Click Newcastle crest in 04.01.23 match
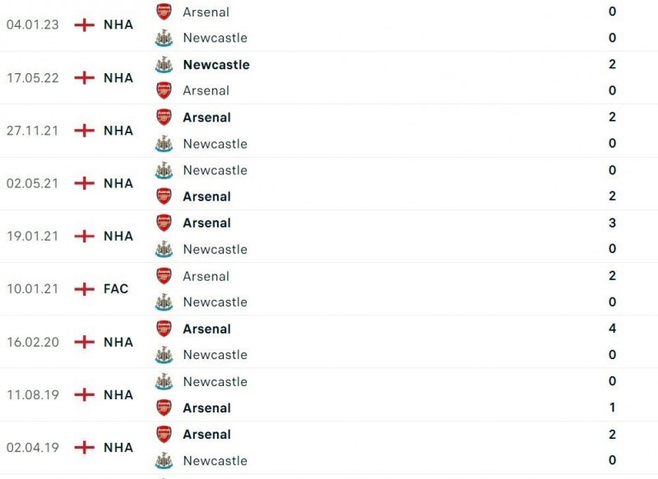 click(164, 38)
